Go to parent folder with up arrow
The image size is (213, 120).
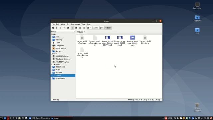[64, 28]
